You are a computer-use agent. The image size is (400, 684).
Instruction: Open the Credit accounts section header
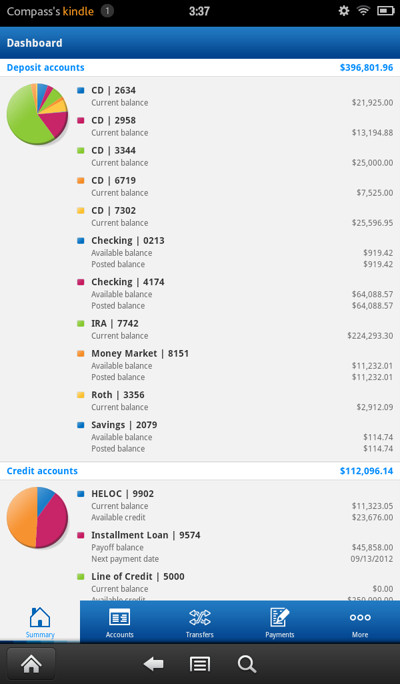pyautogui.click(x=42, y=471)
